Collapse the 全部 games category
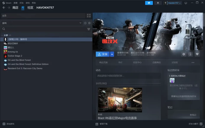Screen dimensions: 205x128 [2, 35]
